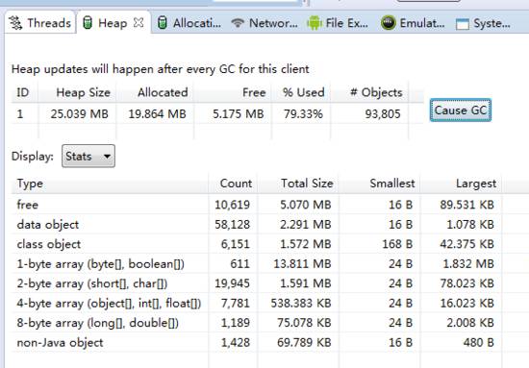Close the Heap tab with X
This screenshot has width=529, height=368.
tap(139, 22)
